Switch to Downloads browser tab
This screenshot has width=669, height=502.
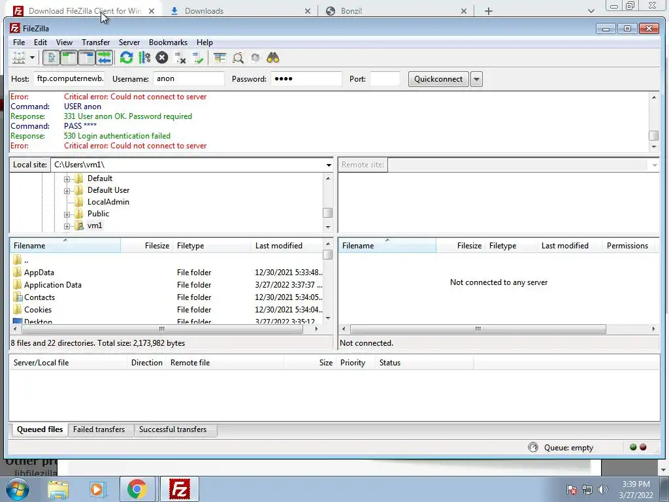point(240,10)
